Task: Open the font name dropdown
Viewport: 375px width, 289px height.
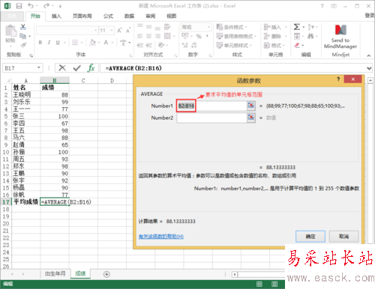Action: tap(95, 31)
